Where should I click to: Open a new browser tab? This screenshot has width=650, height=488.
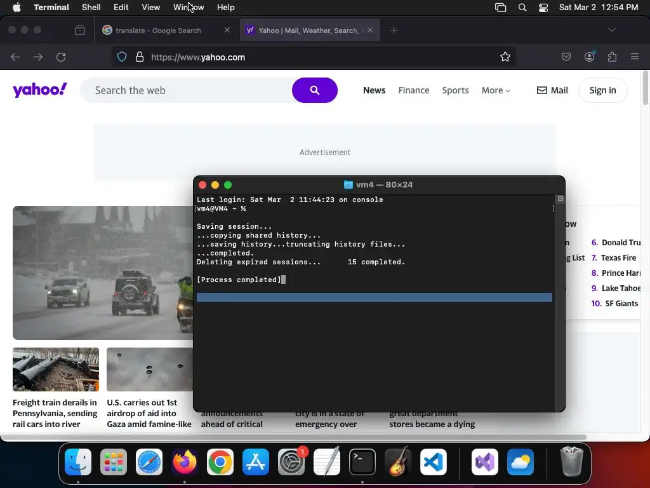coord(394,30)
